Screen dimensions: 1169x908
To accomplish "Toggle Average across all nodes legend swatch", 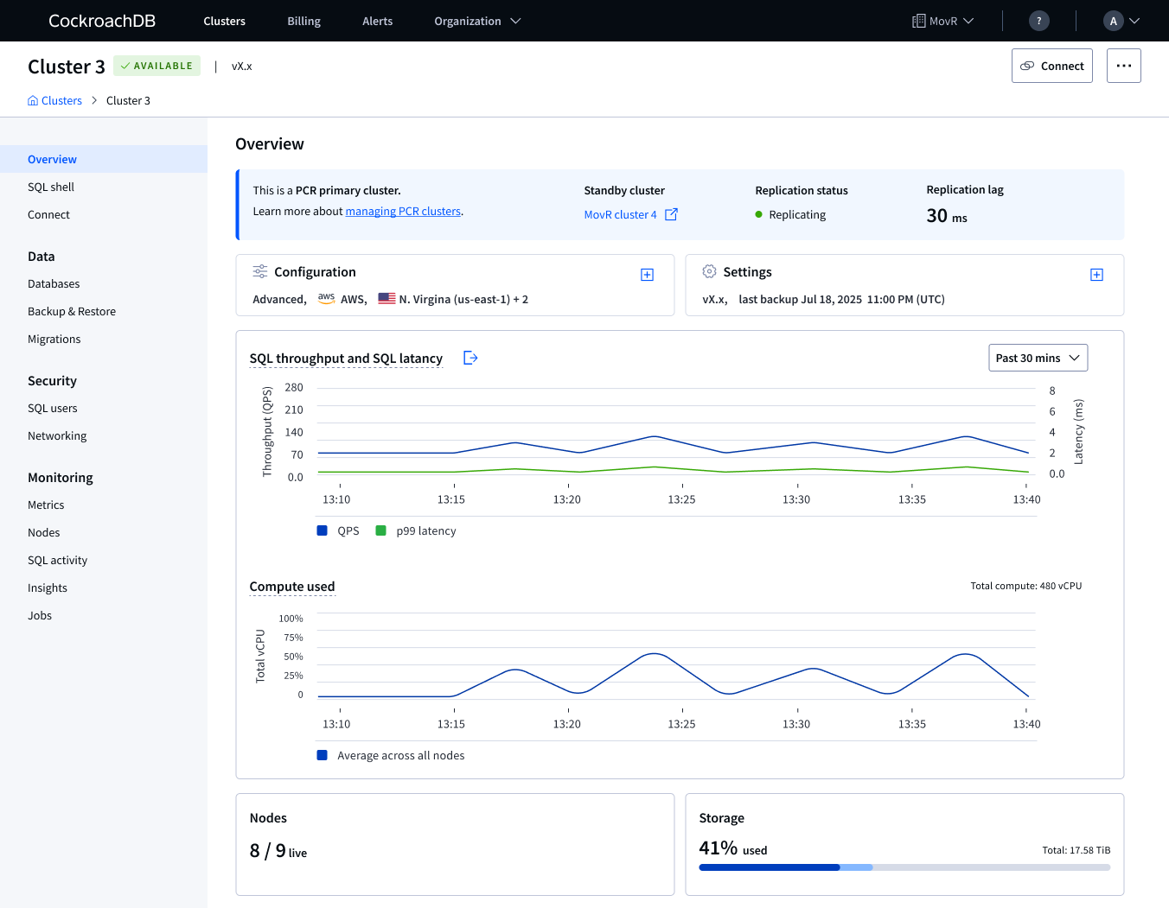I will (x=322, y=755).
